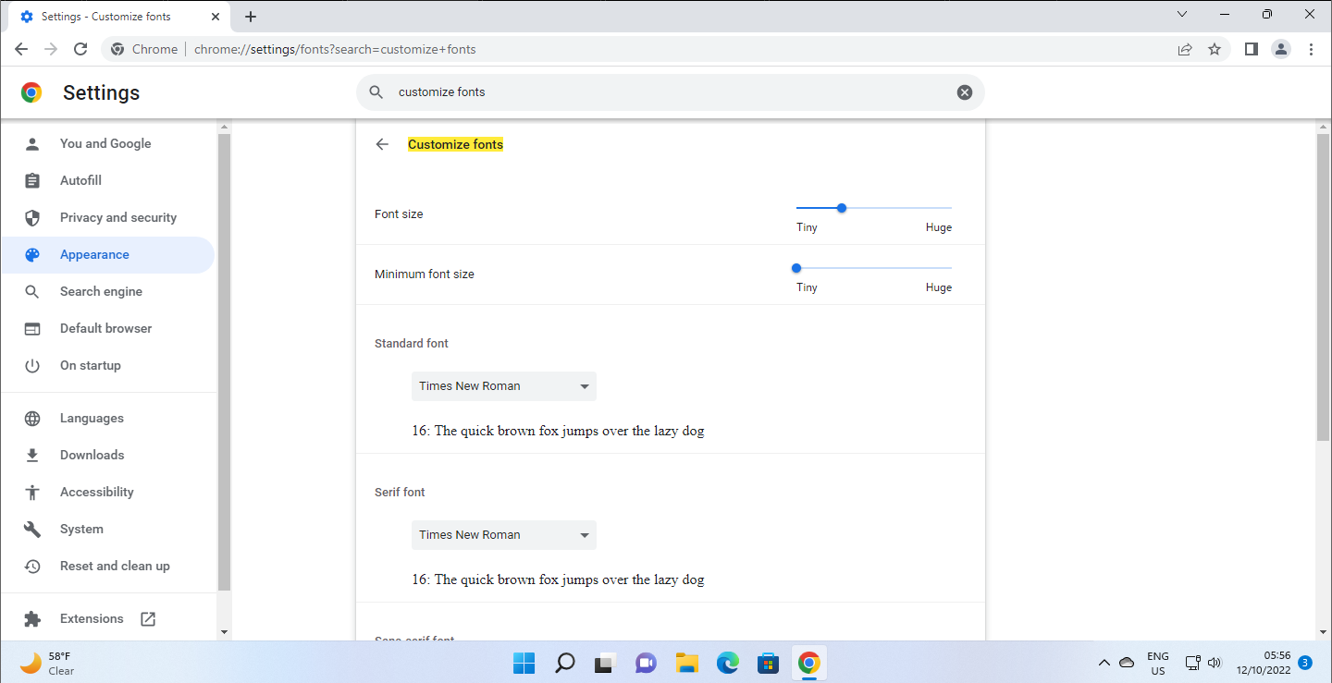Open Privacy and security via shield icon
The height and width of the screenshot is (683, 1332).
point(33,217)
